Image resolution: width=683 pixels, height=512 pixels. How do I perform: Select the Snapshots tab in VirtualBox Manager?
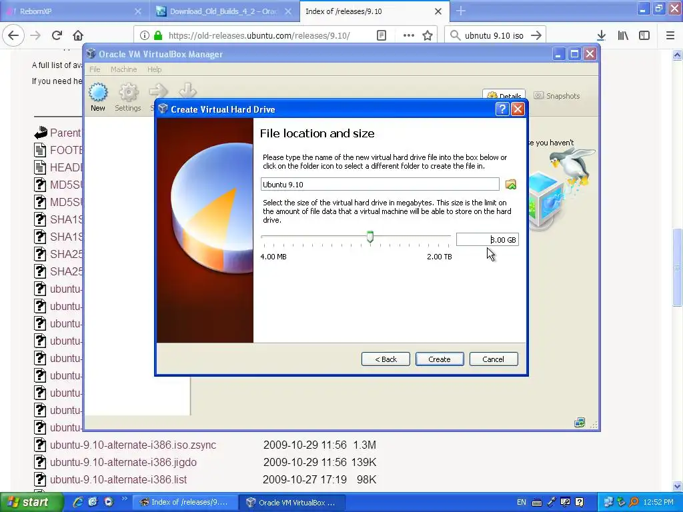click(x=557, y=96)
